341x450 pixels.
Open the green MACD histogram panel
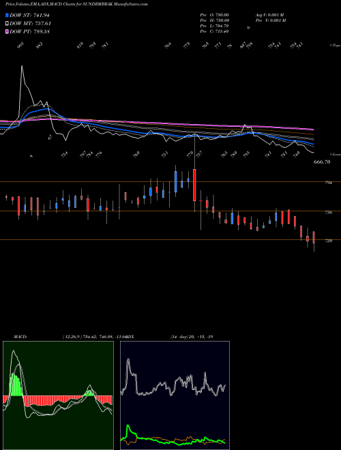coord(58,395)
